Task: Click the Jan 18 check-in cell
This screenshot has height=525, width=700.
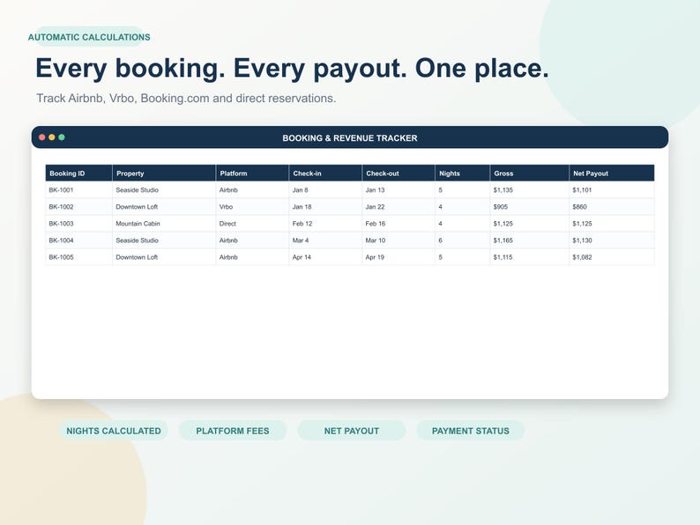Action: tap(325, 207)
